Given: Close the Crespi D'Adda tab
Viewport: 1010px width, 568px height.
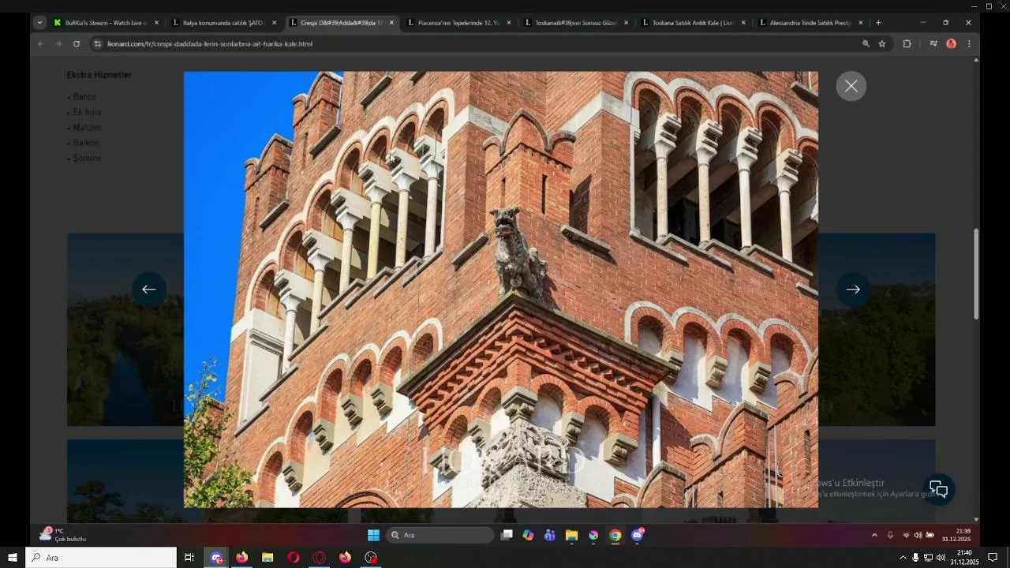Looking at the screenshot, I should [x=391, y=23].
